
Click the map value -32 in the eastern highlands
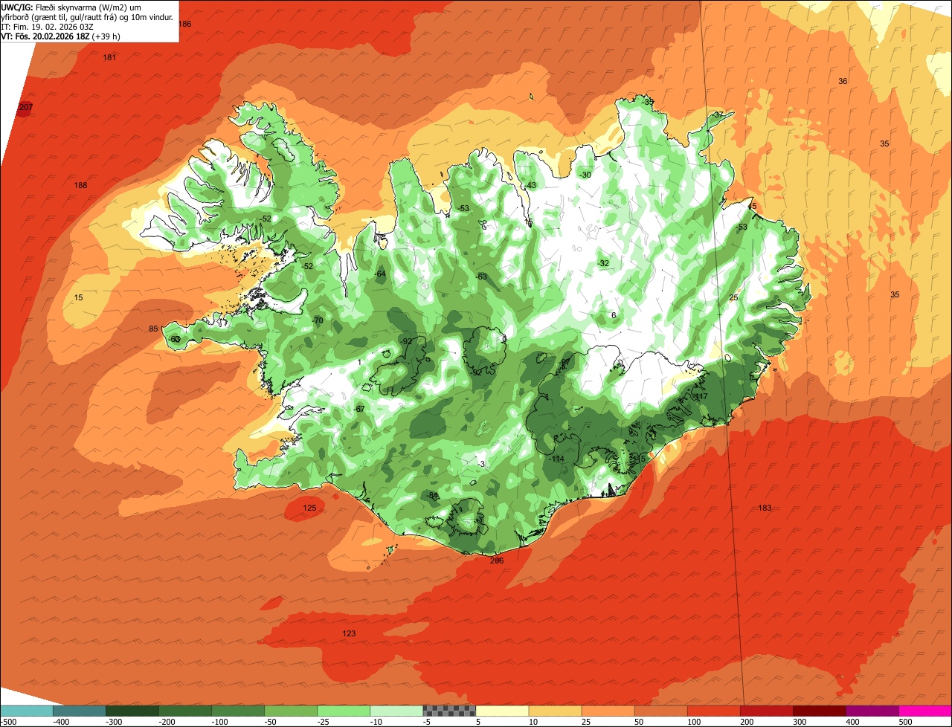(x=603, y=264)
